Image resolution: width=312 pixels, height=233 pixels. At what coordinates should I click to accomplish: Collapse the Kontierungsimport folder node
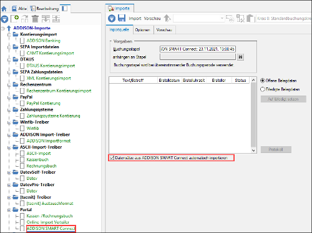pos(9,34)
